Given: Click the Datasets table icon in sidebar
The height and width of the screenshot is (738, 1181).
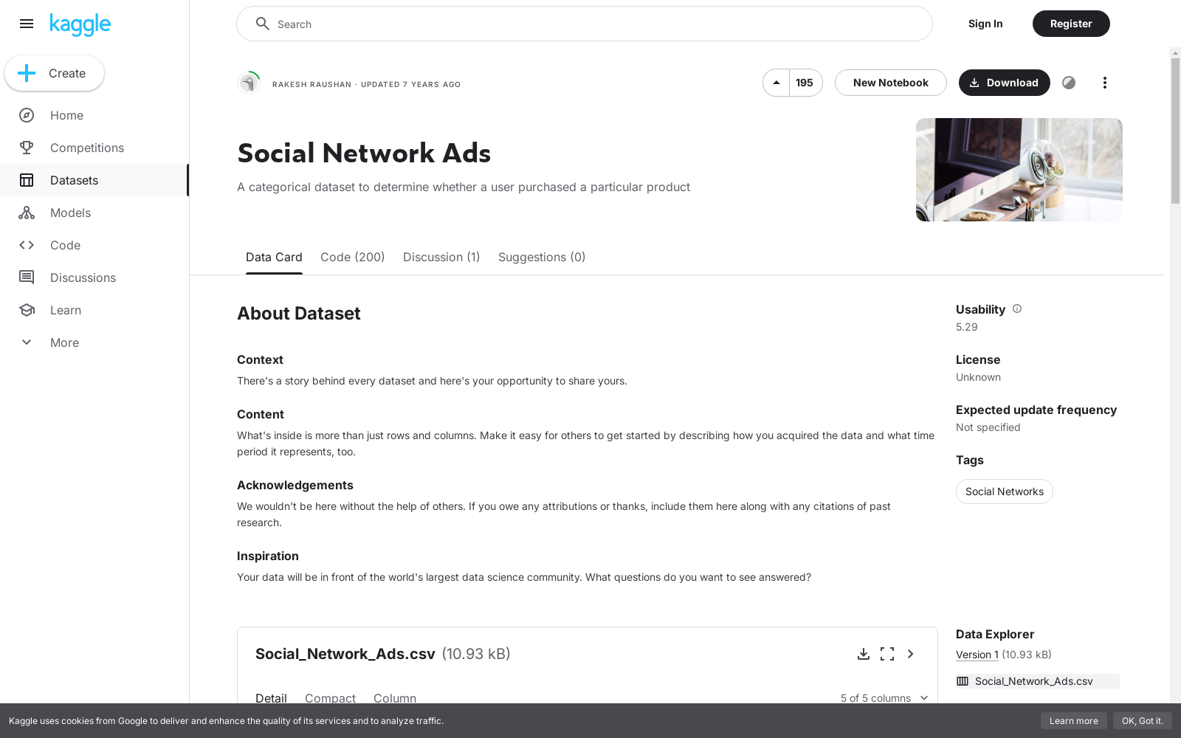Looking at the screenshot, I should [x=27, y=180].
